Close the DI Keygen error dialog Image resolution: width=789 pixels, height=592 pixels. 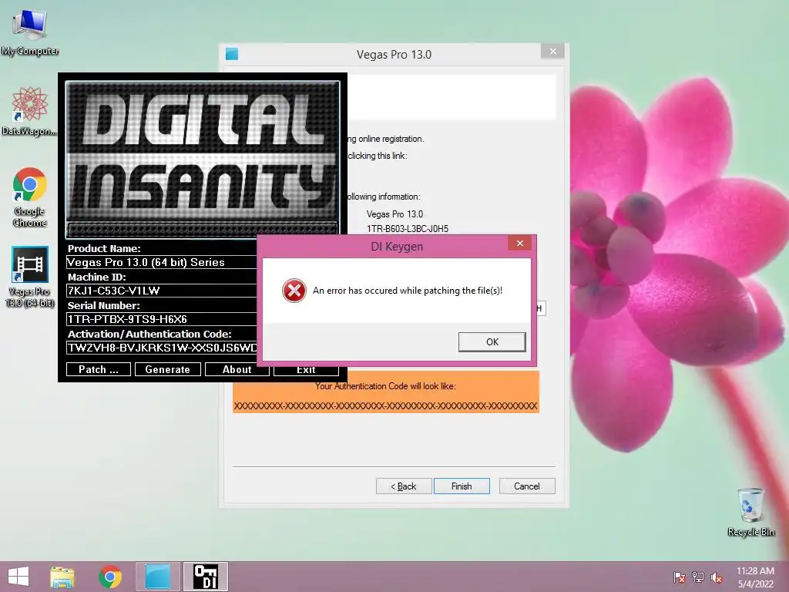coord(520,244)
